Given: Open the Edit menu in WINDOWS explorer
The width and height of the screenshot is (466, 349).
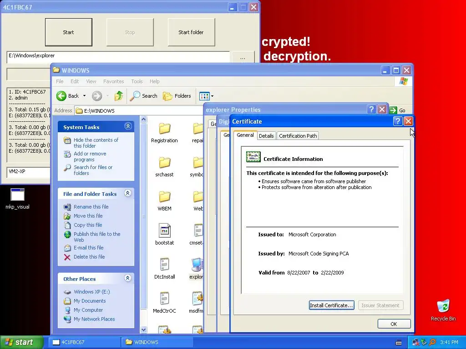Looking at the screenshot, I should pos(75,81).
